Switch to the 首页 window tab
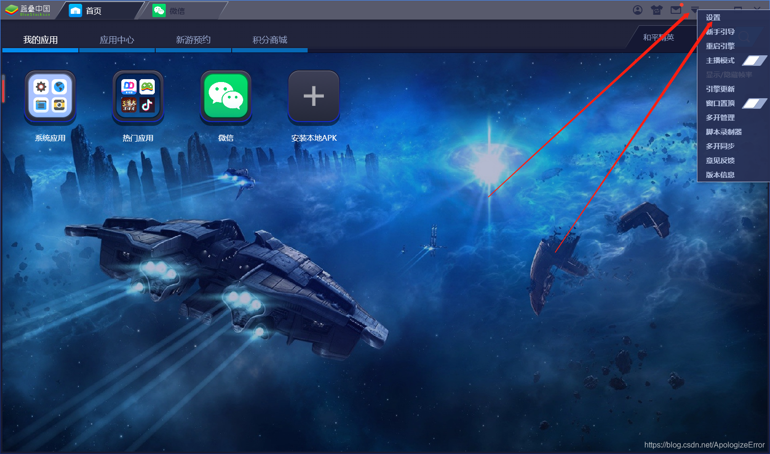Image resolution: width=770 pixels, height=454 pixels. [x=100, y=10]
